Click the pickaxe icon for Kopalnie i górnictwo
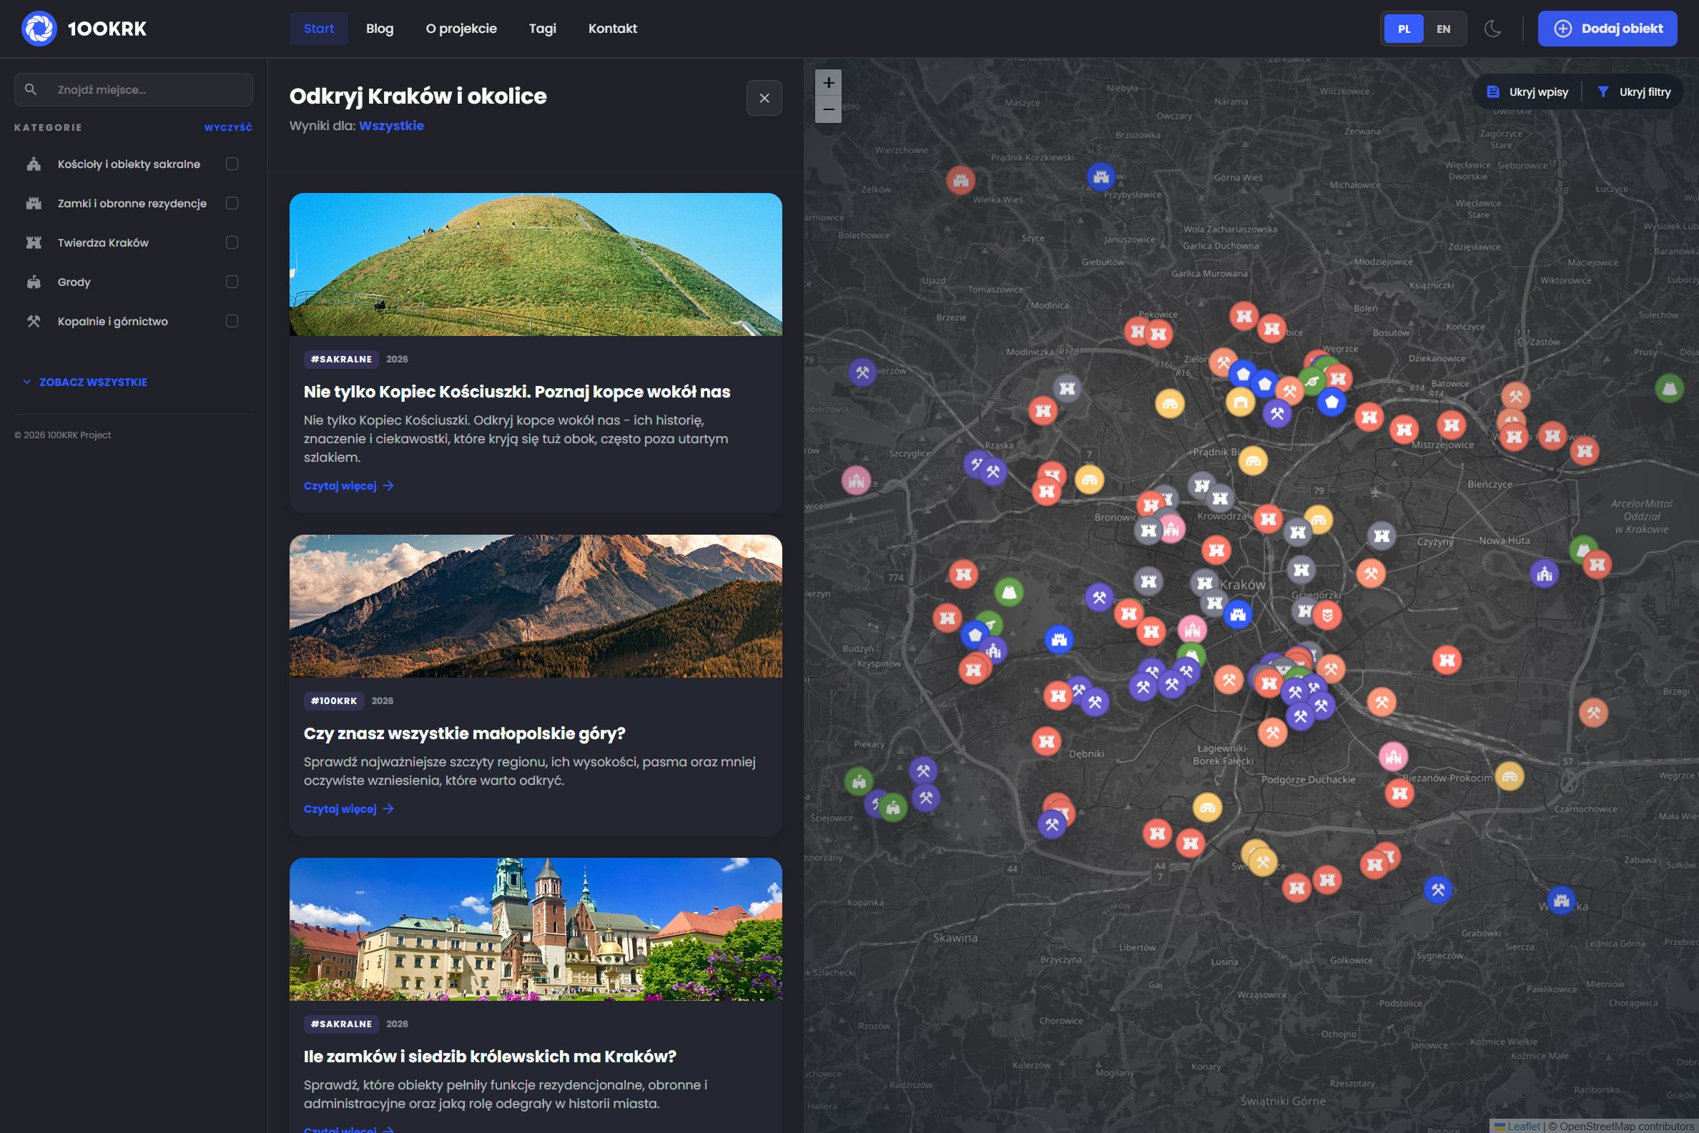The height and width of the screenshot is (1133, 1699). [x=33, y=321]
